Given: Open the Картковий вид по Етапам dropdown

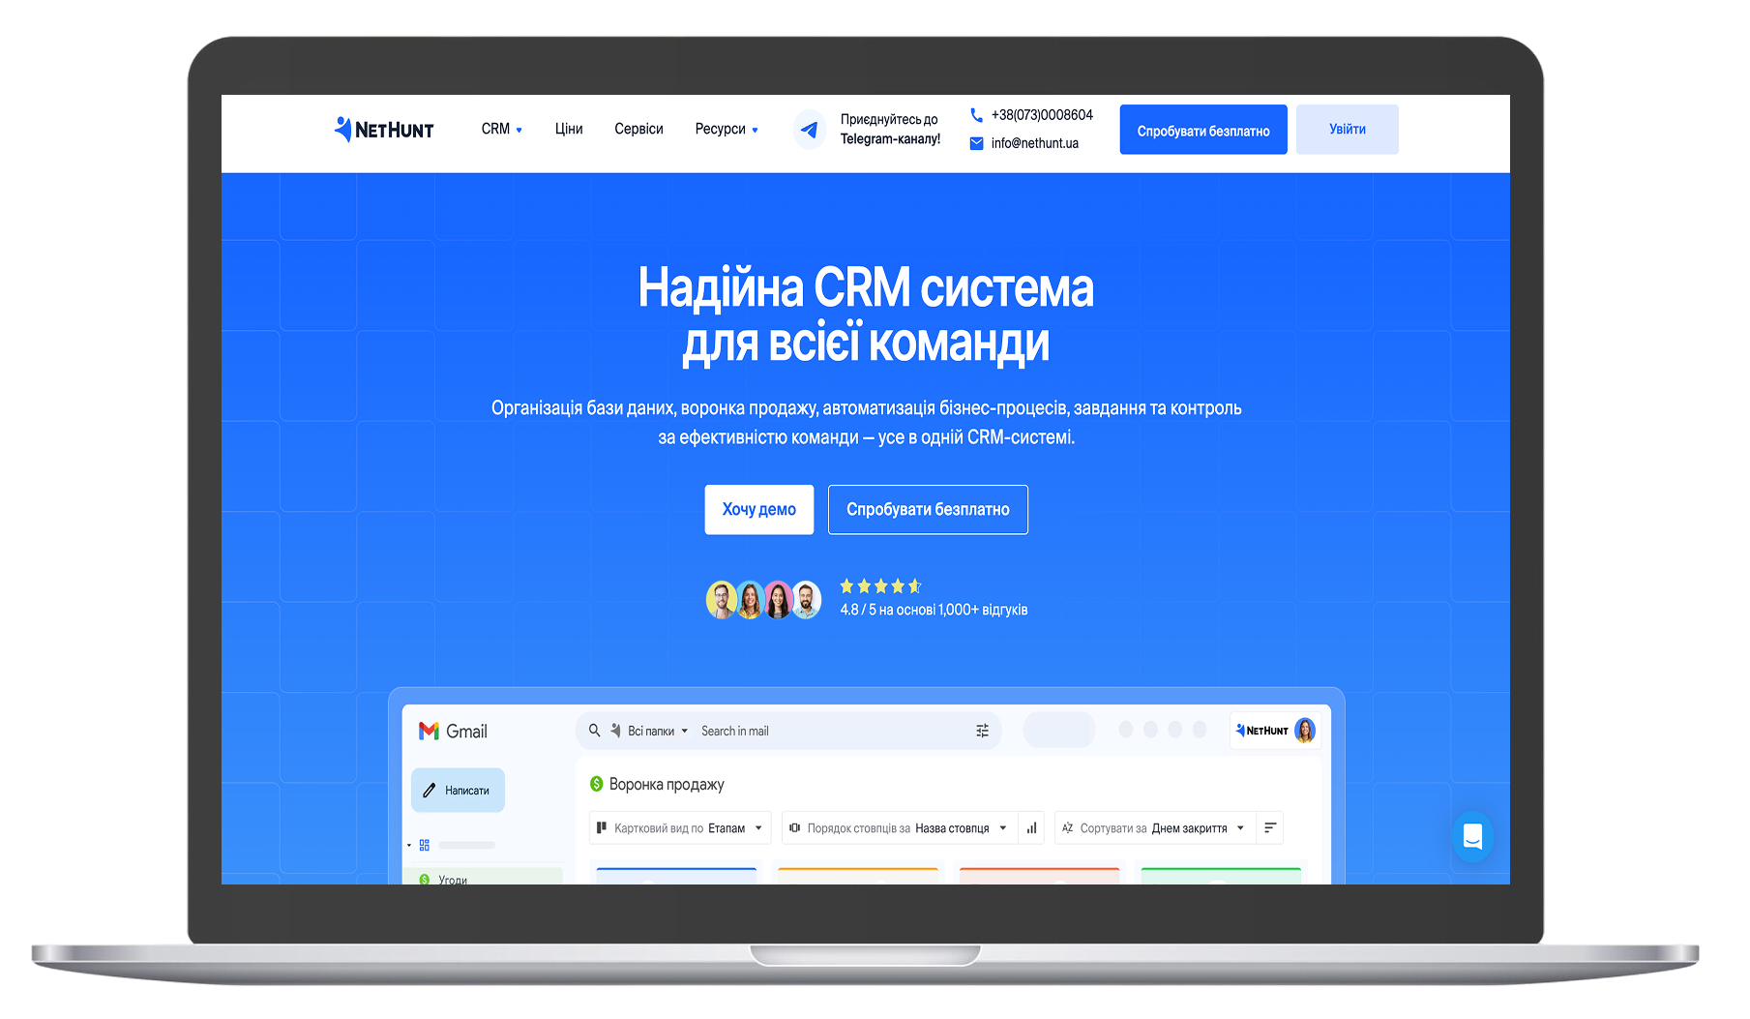Looking at the screenshot, I should (x=680, y=828).
